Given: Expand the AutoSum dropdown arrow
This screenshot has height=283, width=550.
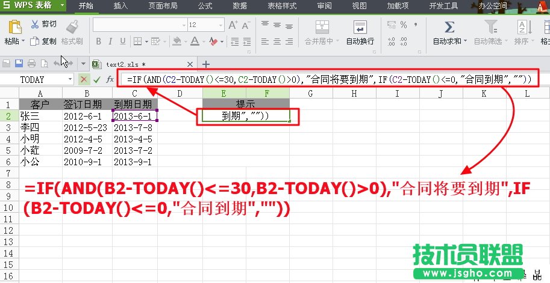Looking at the screenshot, I should point(466,41).
